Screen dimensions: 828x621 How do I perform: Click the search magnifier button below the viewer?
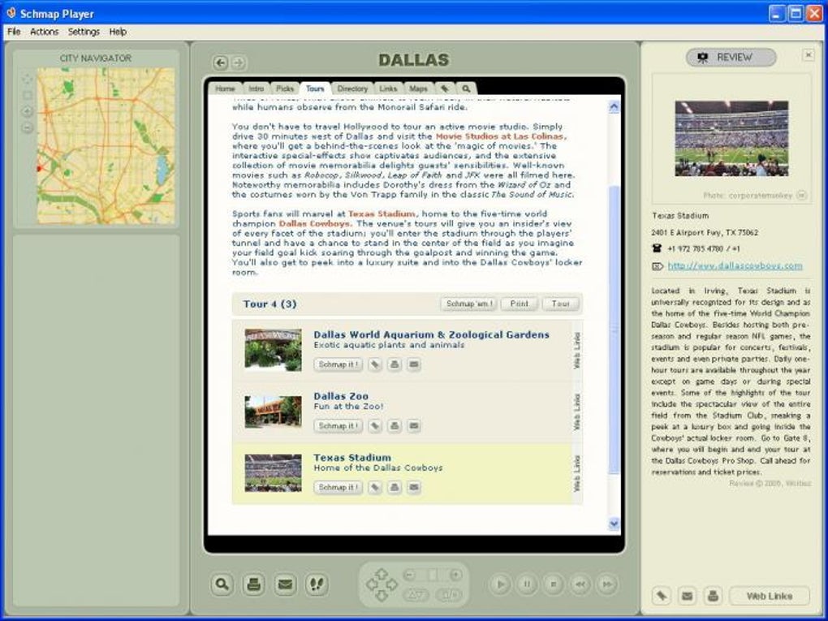(222, 584)
